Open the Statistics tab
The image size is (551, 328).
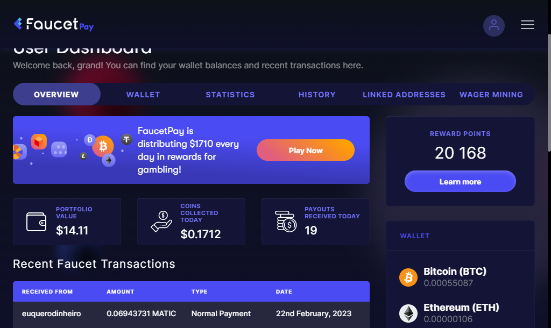(x=230, y=95)
